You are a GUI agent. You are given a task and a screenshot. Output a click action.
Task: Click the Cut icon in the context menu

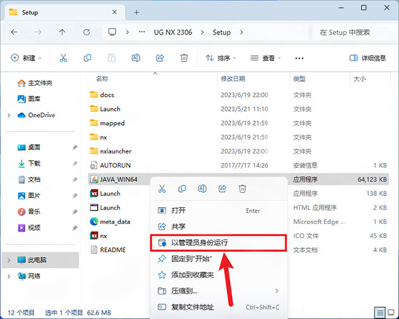[x=162, y=189]
